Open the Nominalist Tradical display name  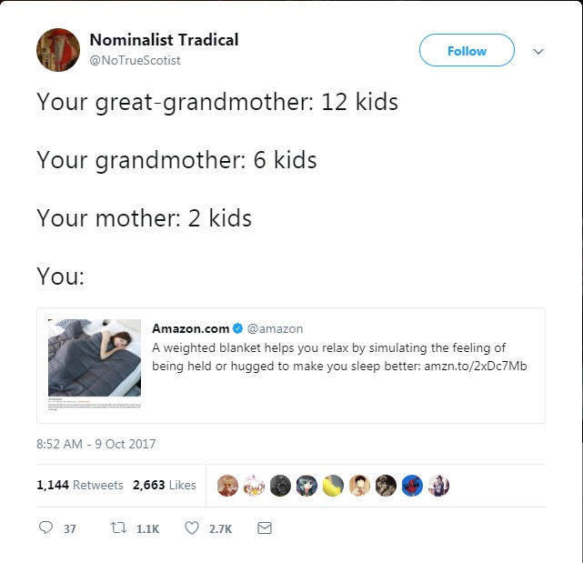[x=164, y=40]
